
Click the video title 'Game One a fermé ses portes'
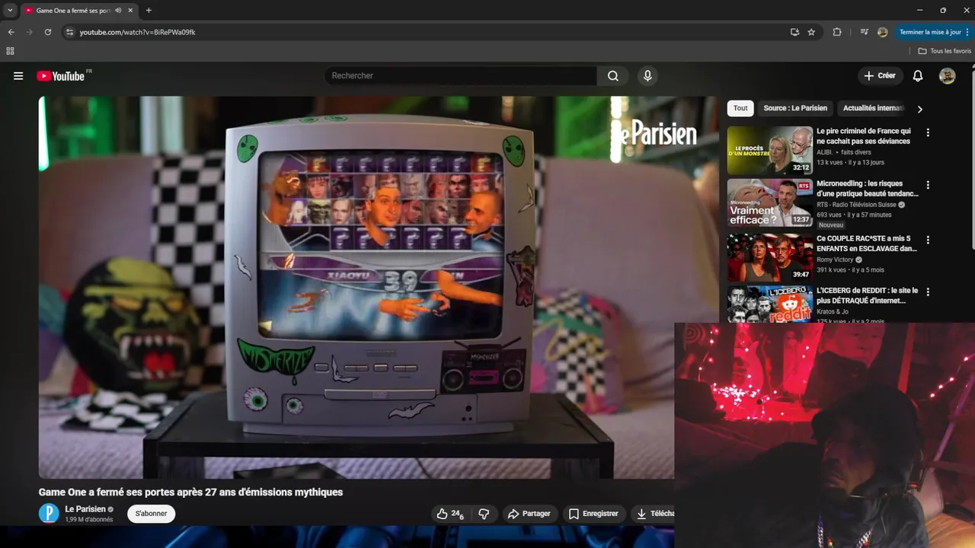coord(190,492)
